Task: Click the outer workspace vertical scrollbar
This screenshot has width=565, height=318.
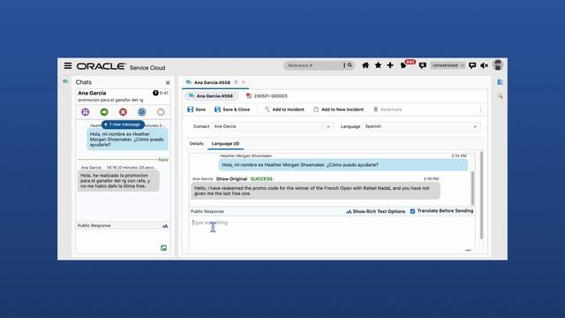Action: (x=481, y=195)
